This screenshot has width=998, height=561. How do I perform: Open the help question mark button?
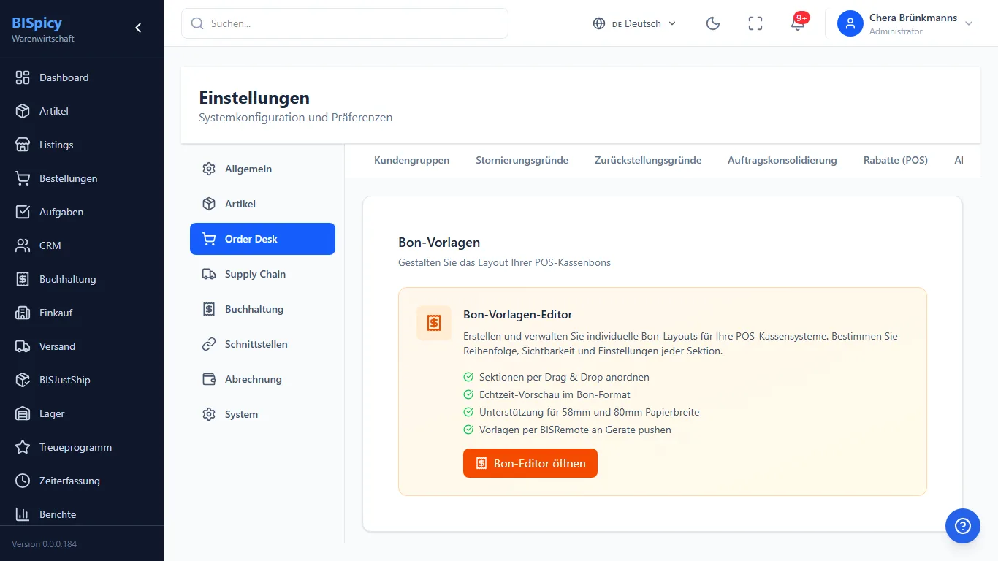(x=963, y=526)
